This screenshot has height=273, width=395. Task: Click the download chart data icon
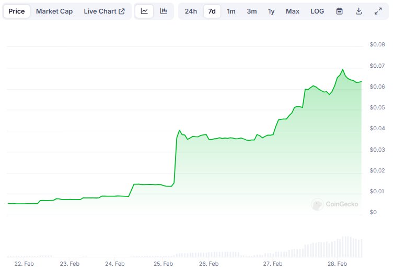click(x=359, y=11)
